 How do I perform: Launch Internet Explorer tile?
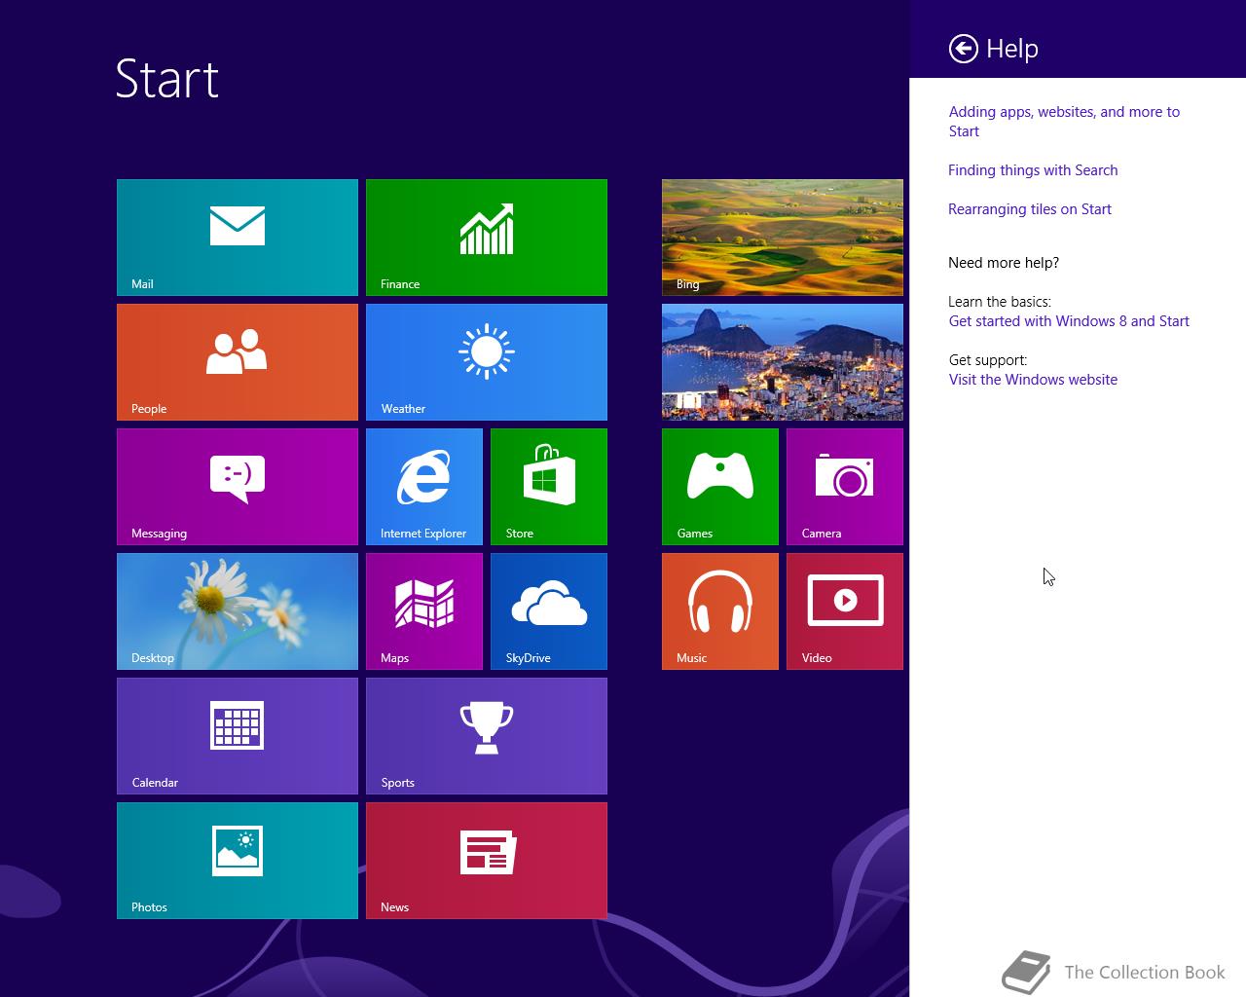tap(424, 487)
